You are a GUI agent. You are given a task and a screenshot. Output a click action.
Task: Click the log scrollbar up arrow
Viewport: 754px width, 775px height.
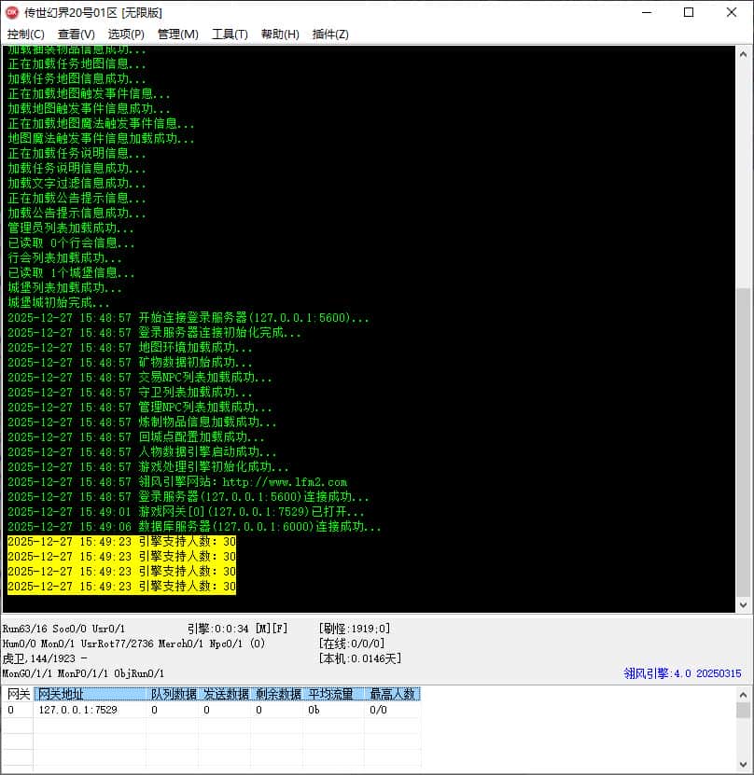(x=743, y=54)
